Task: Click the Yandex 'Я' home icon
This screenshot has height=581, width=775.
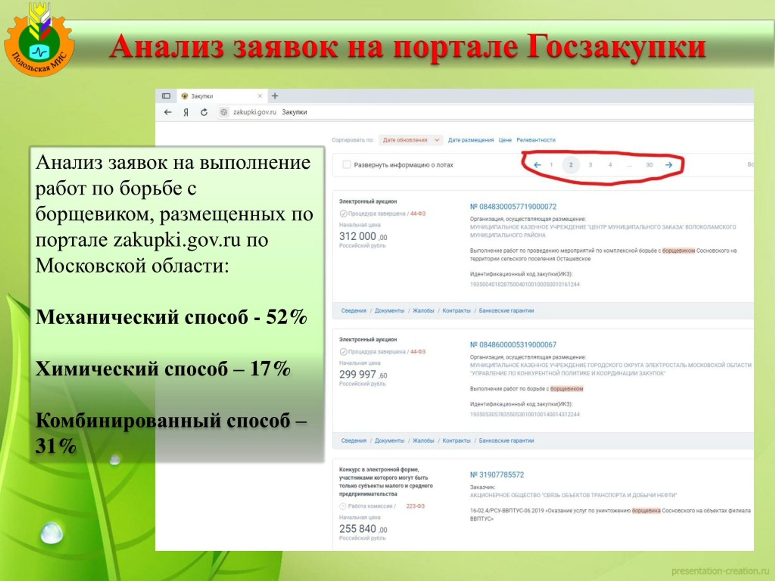Action: 186,112
